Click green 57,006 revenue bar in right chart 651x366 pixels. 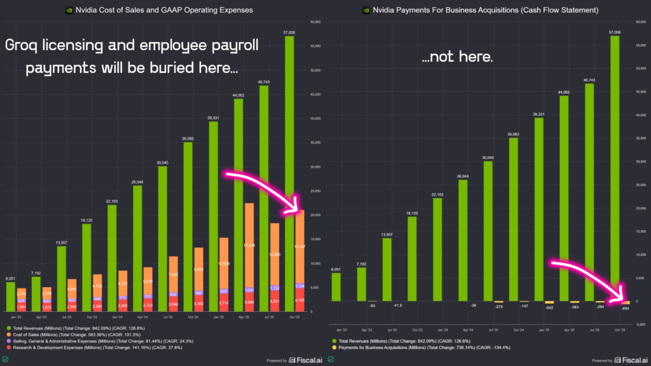point(615,168)
